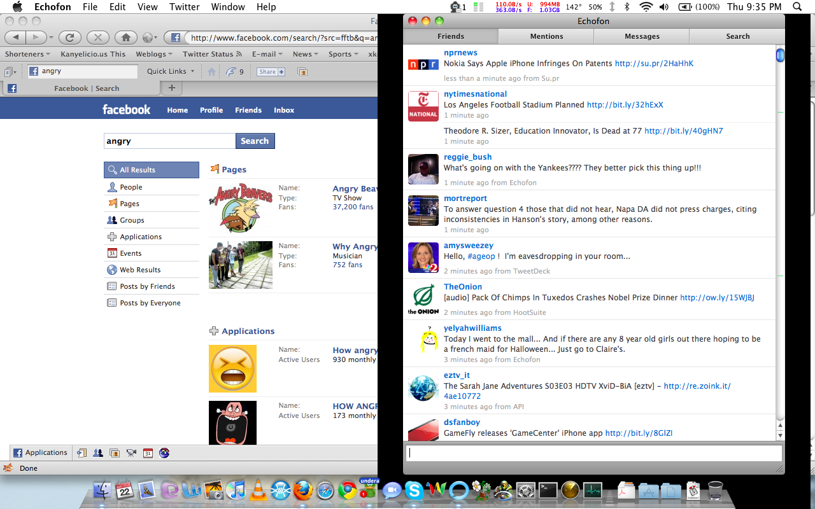Screen dimensions: 815x509
Task: Open the globe icon dropdown beside Home
Action: click(x=150, y=38)
